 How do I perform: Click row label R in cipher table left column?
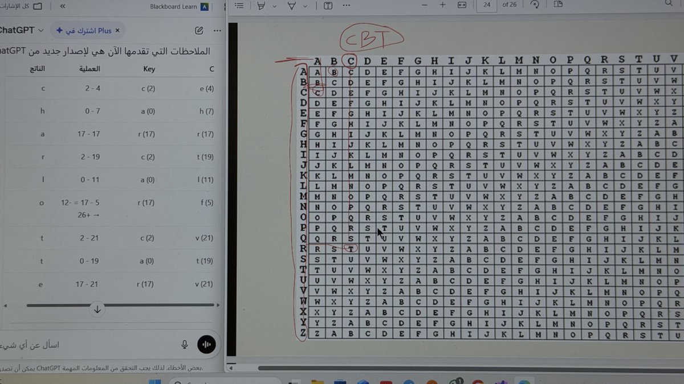tap(303, 249)
